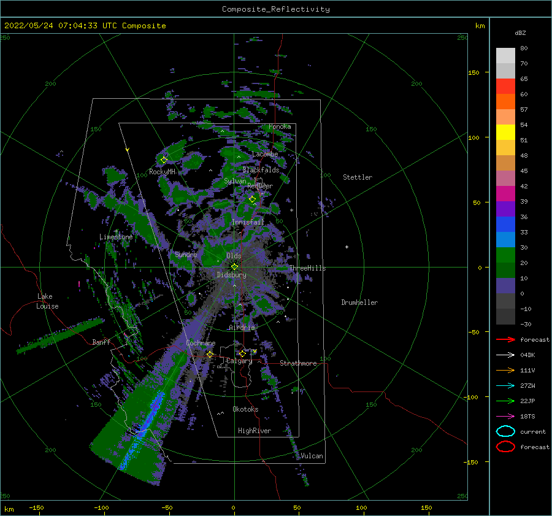Select the magenta 42 dBZ color swatch
The height and width of the screenshot is (516, 552).
coord(505,193)
